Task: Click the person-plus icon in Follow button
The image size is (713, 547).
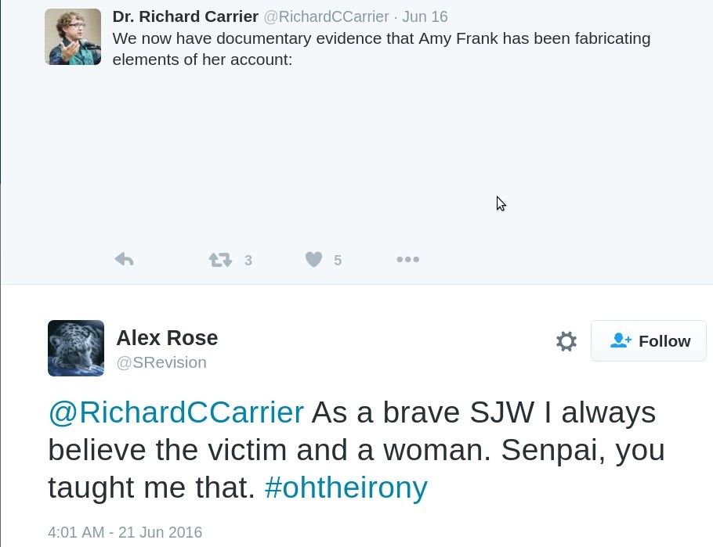Action: pos(621,340)
